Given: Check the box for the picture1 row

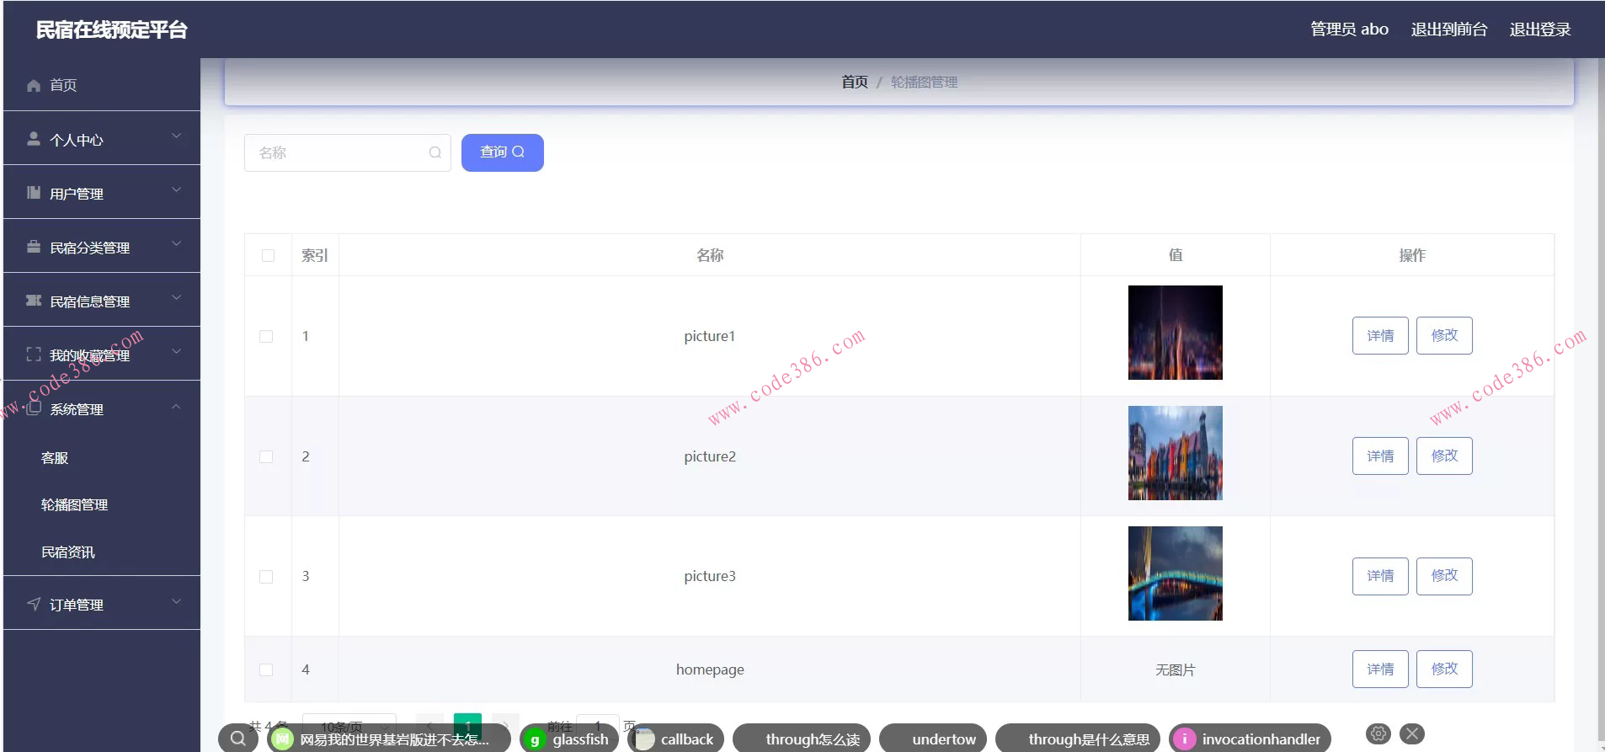Looking at the screenshot, I should [266, 336].
